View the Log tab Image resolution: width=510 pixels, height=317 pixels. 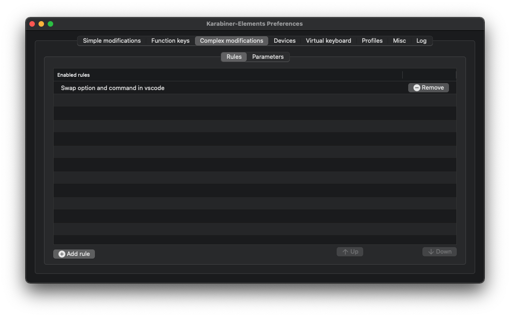(x=421, y=41)
